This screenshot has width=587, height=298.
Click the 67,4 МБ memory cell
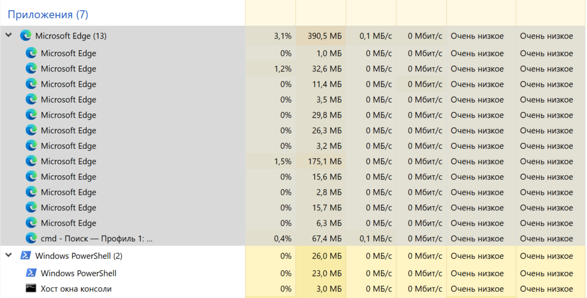coord(326,238)
